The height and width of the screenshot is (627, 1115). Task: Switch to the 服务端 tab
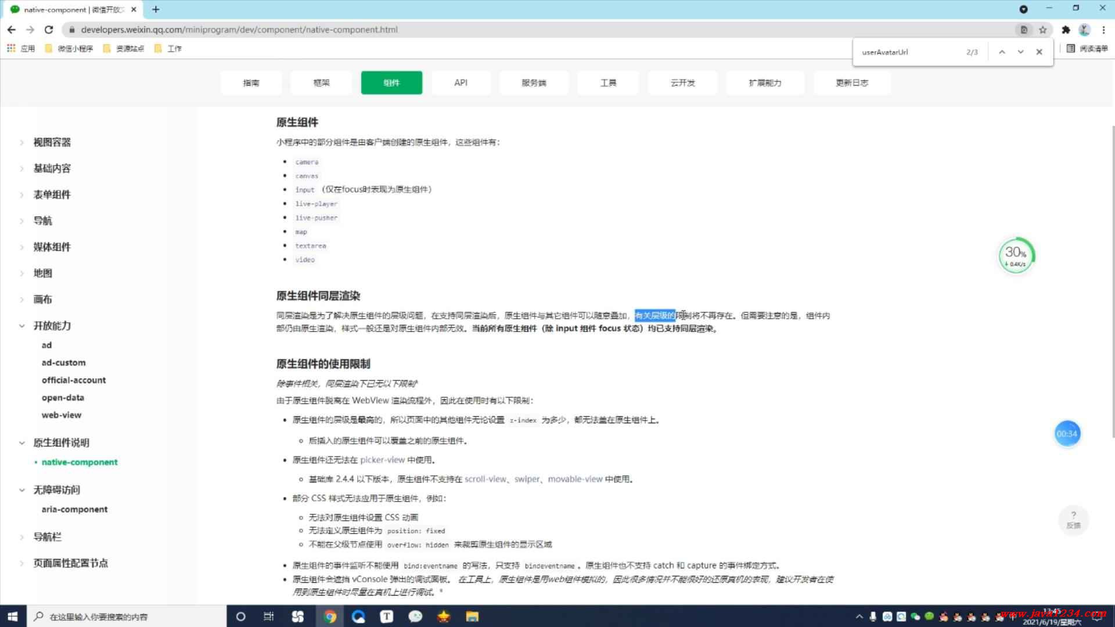point(534,82)
